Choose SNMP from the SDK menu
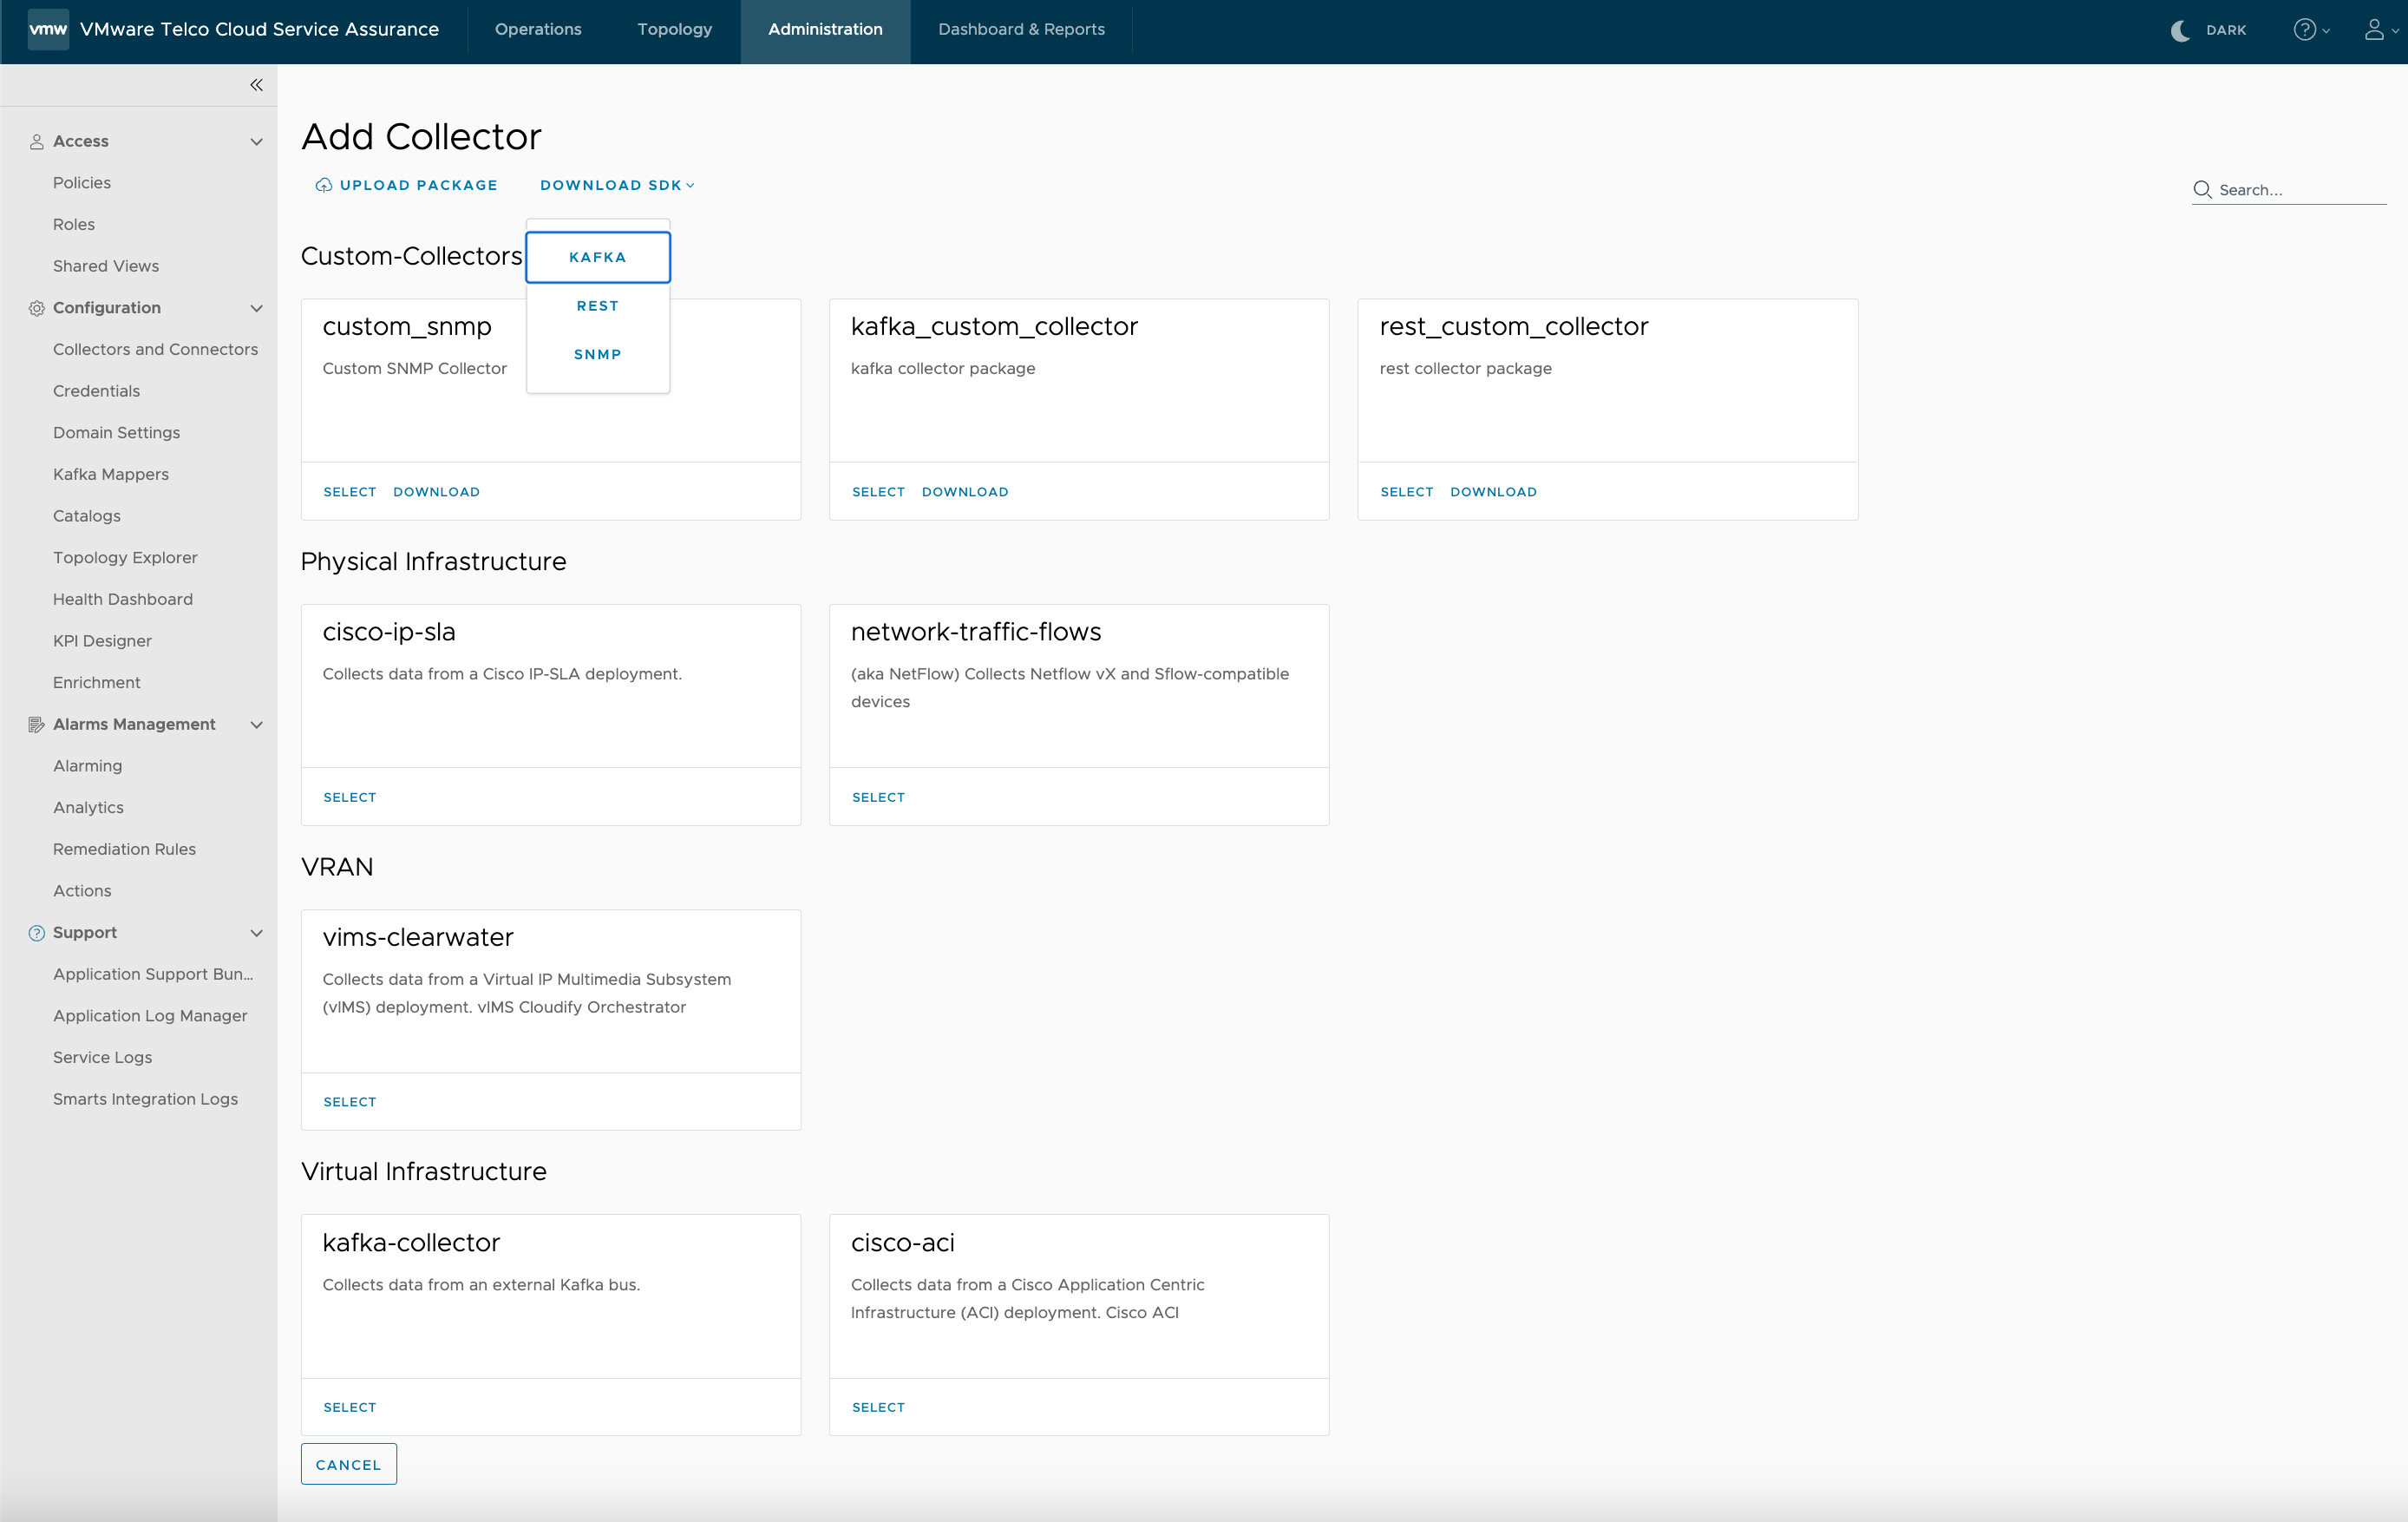The image size is (2408, 1522). [597, 354]
